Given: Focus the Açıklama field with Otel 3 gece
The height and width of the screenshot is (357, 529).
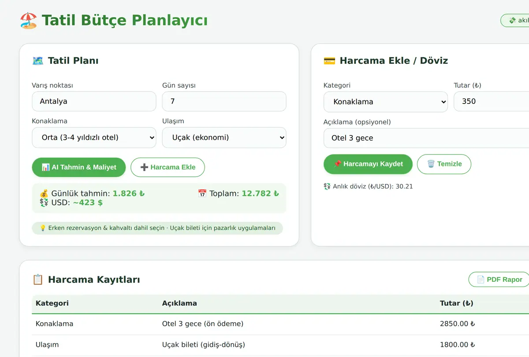Looking at the screenshot, I should 426,138.
